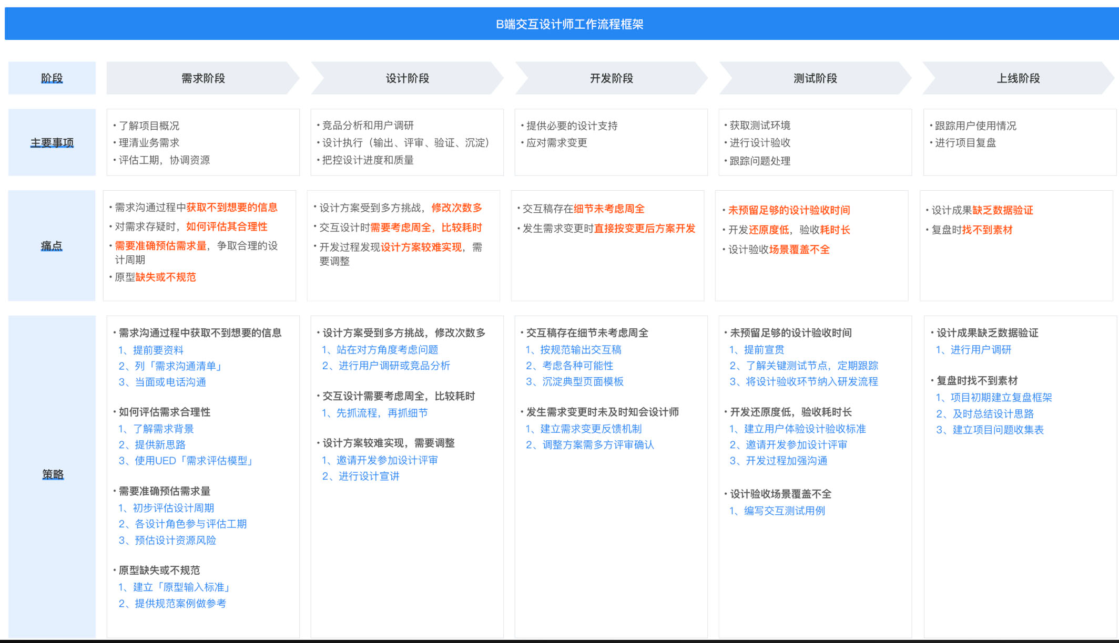Click strategy item '1、按规范输出交互稿'
Image resolution: width=1119 pixels, height=643 pixels.
[573, 349]
